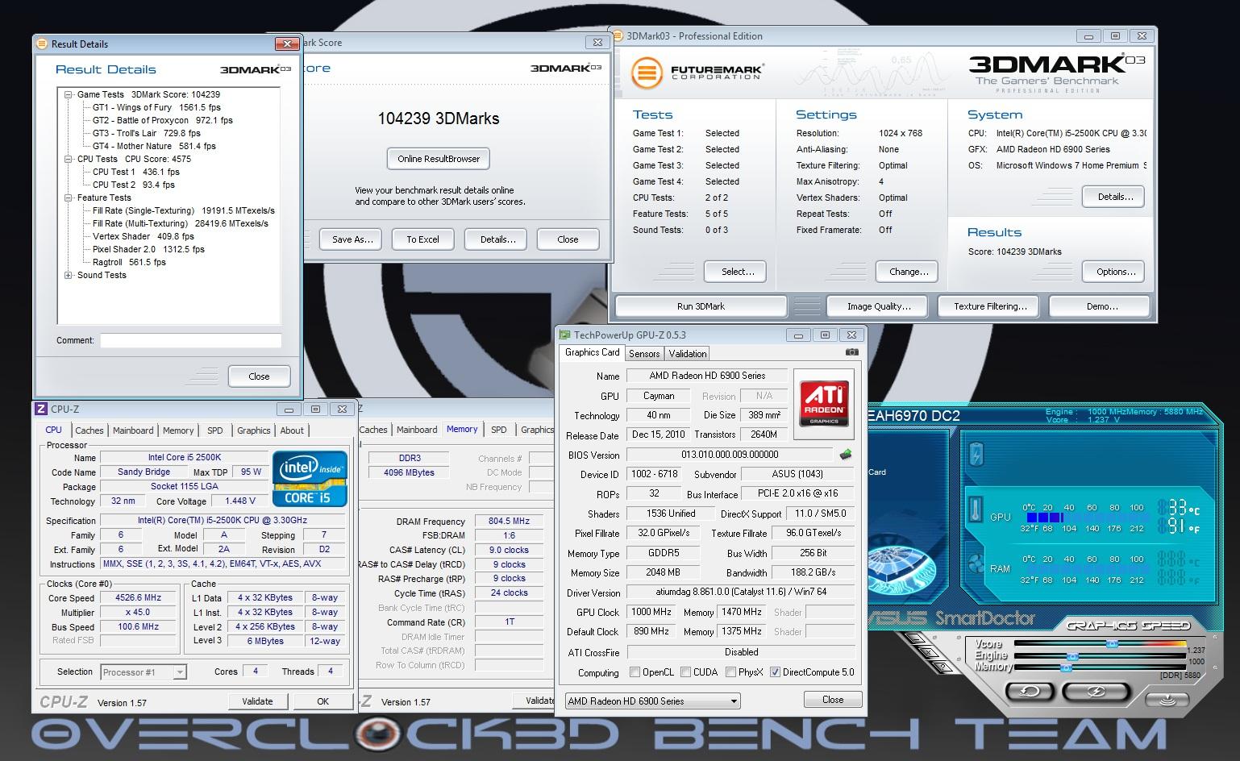Image resolution: width=1240 pixels, height=761 pixels.
Task: Toggle the DirectCompute 5.0 checkbox
Action: pyautogui.click(x=775, y=672)
